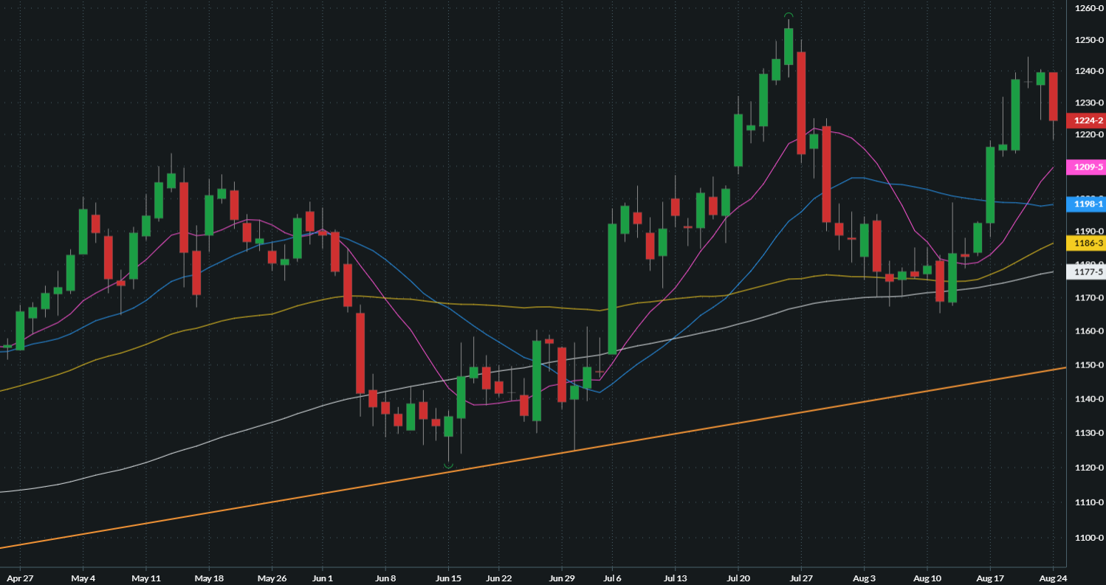Click the 1240-0 price axis label
The height and width of the screenshot is (585, 1106).
[x=1089, y=72]
